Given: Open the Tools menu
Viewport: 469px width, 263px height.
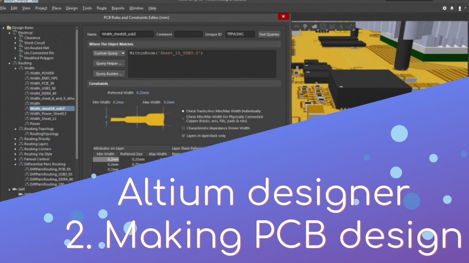Looking at the screenshot, I should [x=87, y=8].
